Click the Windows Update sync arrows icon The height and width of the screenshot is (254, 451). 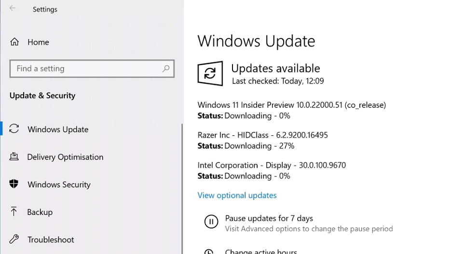coord(14,129)
